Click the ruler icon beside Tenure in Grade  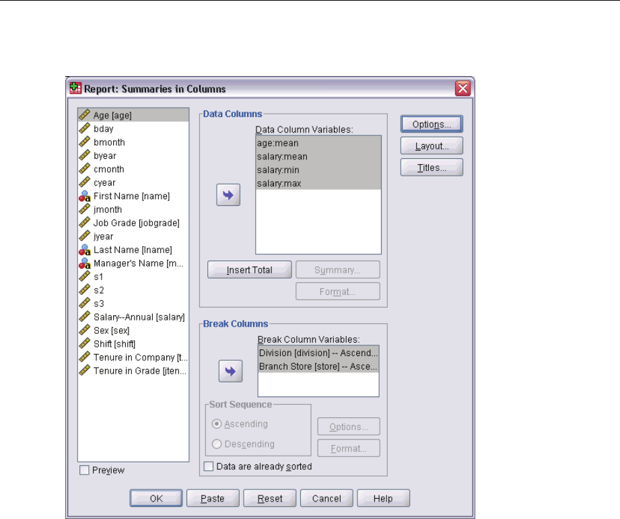[85, 370]
